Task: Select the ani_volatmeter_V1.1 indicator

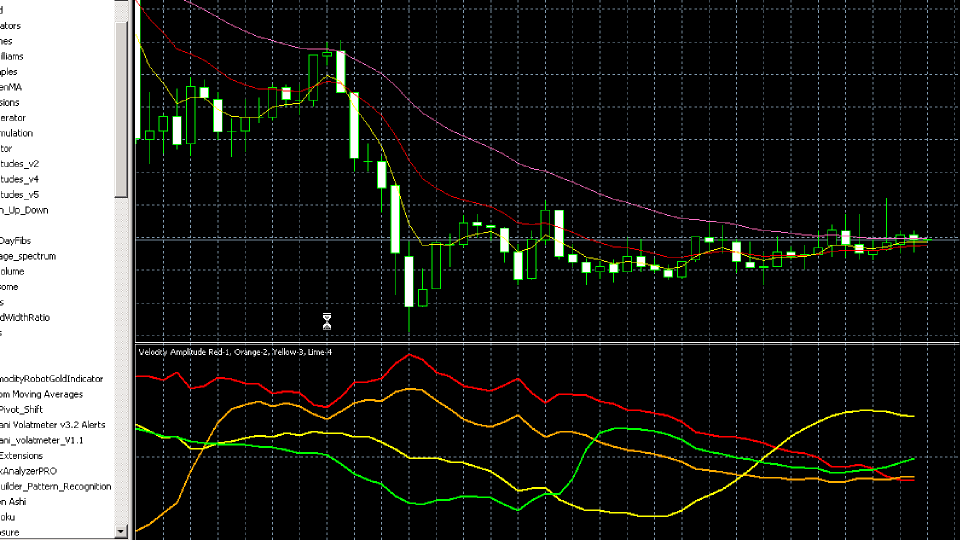Action: point(41,440)
